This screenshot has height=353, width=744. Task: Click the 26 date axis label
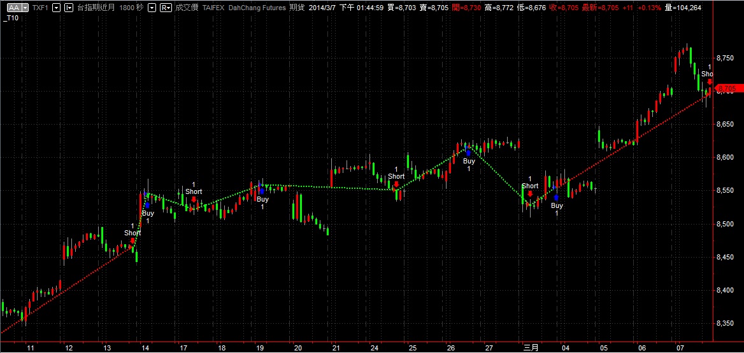[x=450, y=348]
